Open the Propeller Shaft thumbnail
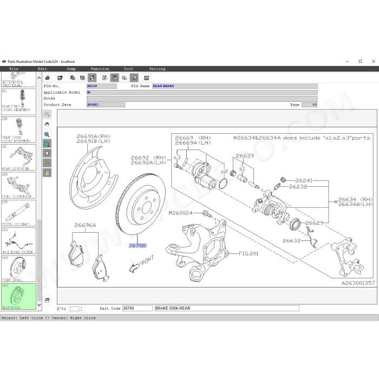 [x=18, y=213]
